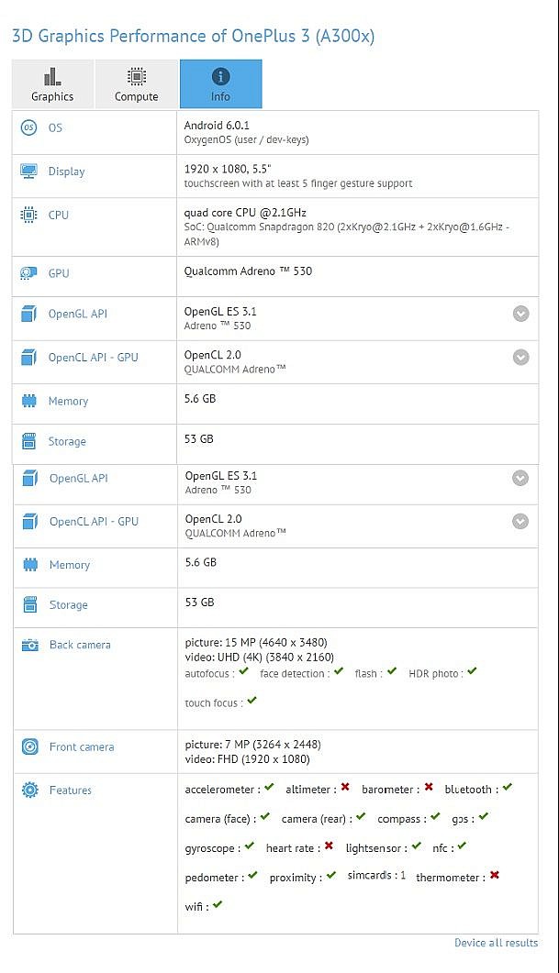Click the accelerometer check mark
The width and height of the screenshot is (559, 973).
(269, 787)
